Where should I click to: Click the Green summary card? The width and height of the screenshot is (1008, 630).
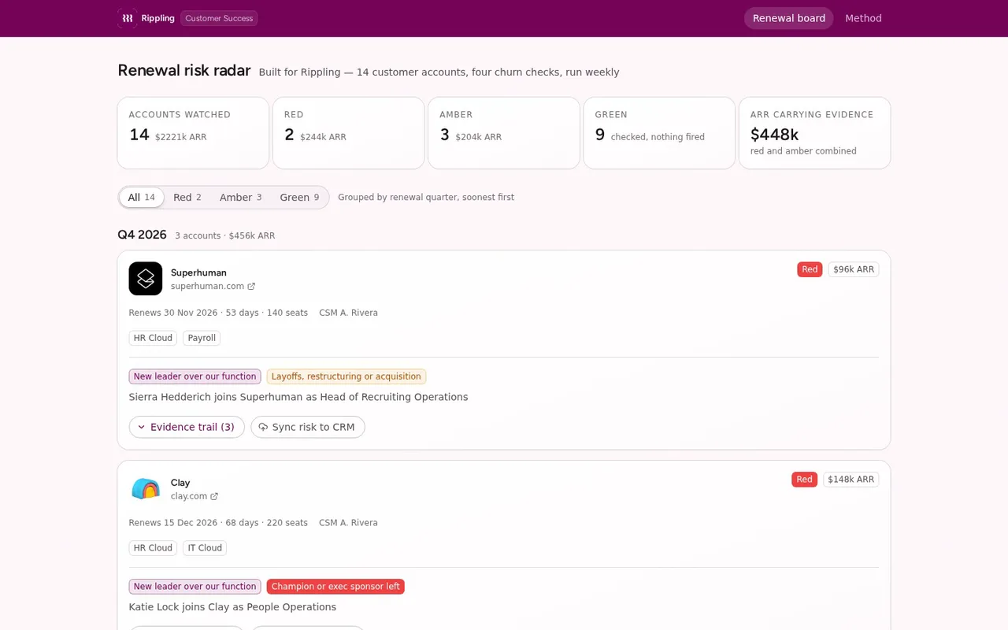point(659,133)
